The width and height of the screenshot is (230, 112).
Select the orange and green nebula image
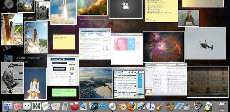(x=92, y=8)
